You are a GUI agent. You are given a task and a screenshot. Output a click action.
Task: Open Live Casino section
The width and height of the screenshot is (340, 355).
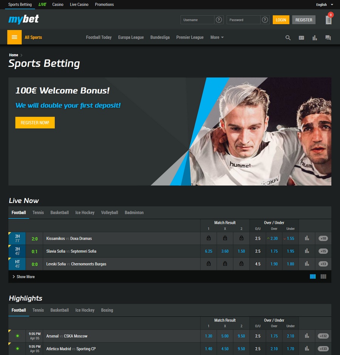pos(79,5)
